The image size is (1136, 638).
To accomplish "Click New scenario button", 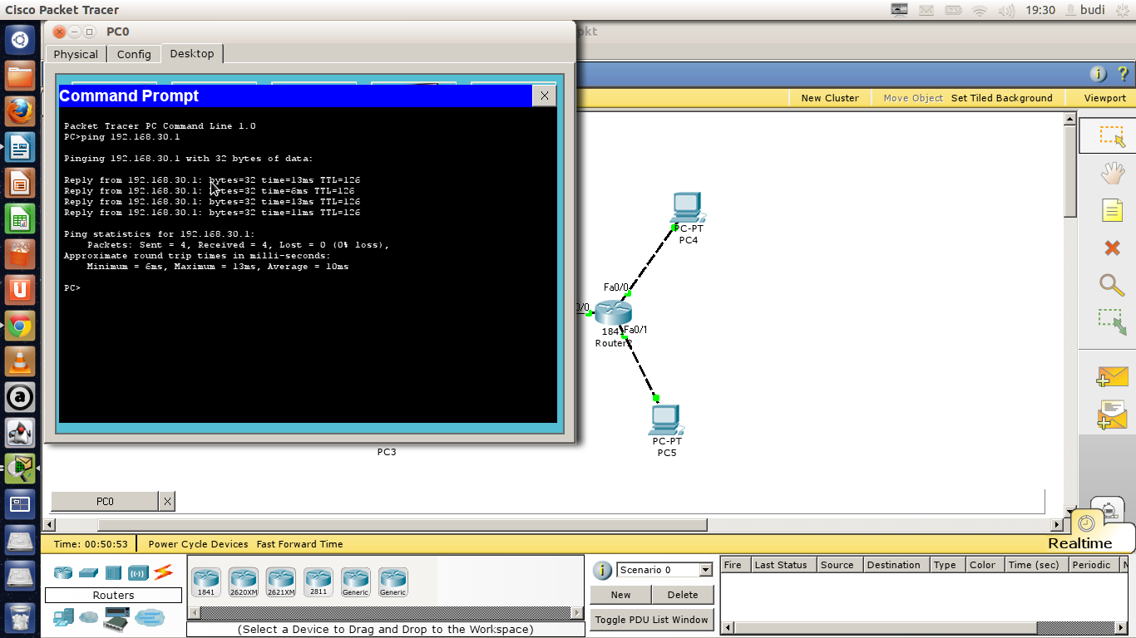I will tap(620, 595).
